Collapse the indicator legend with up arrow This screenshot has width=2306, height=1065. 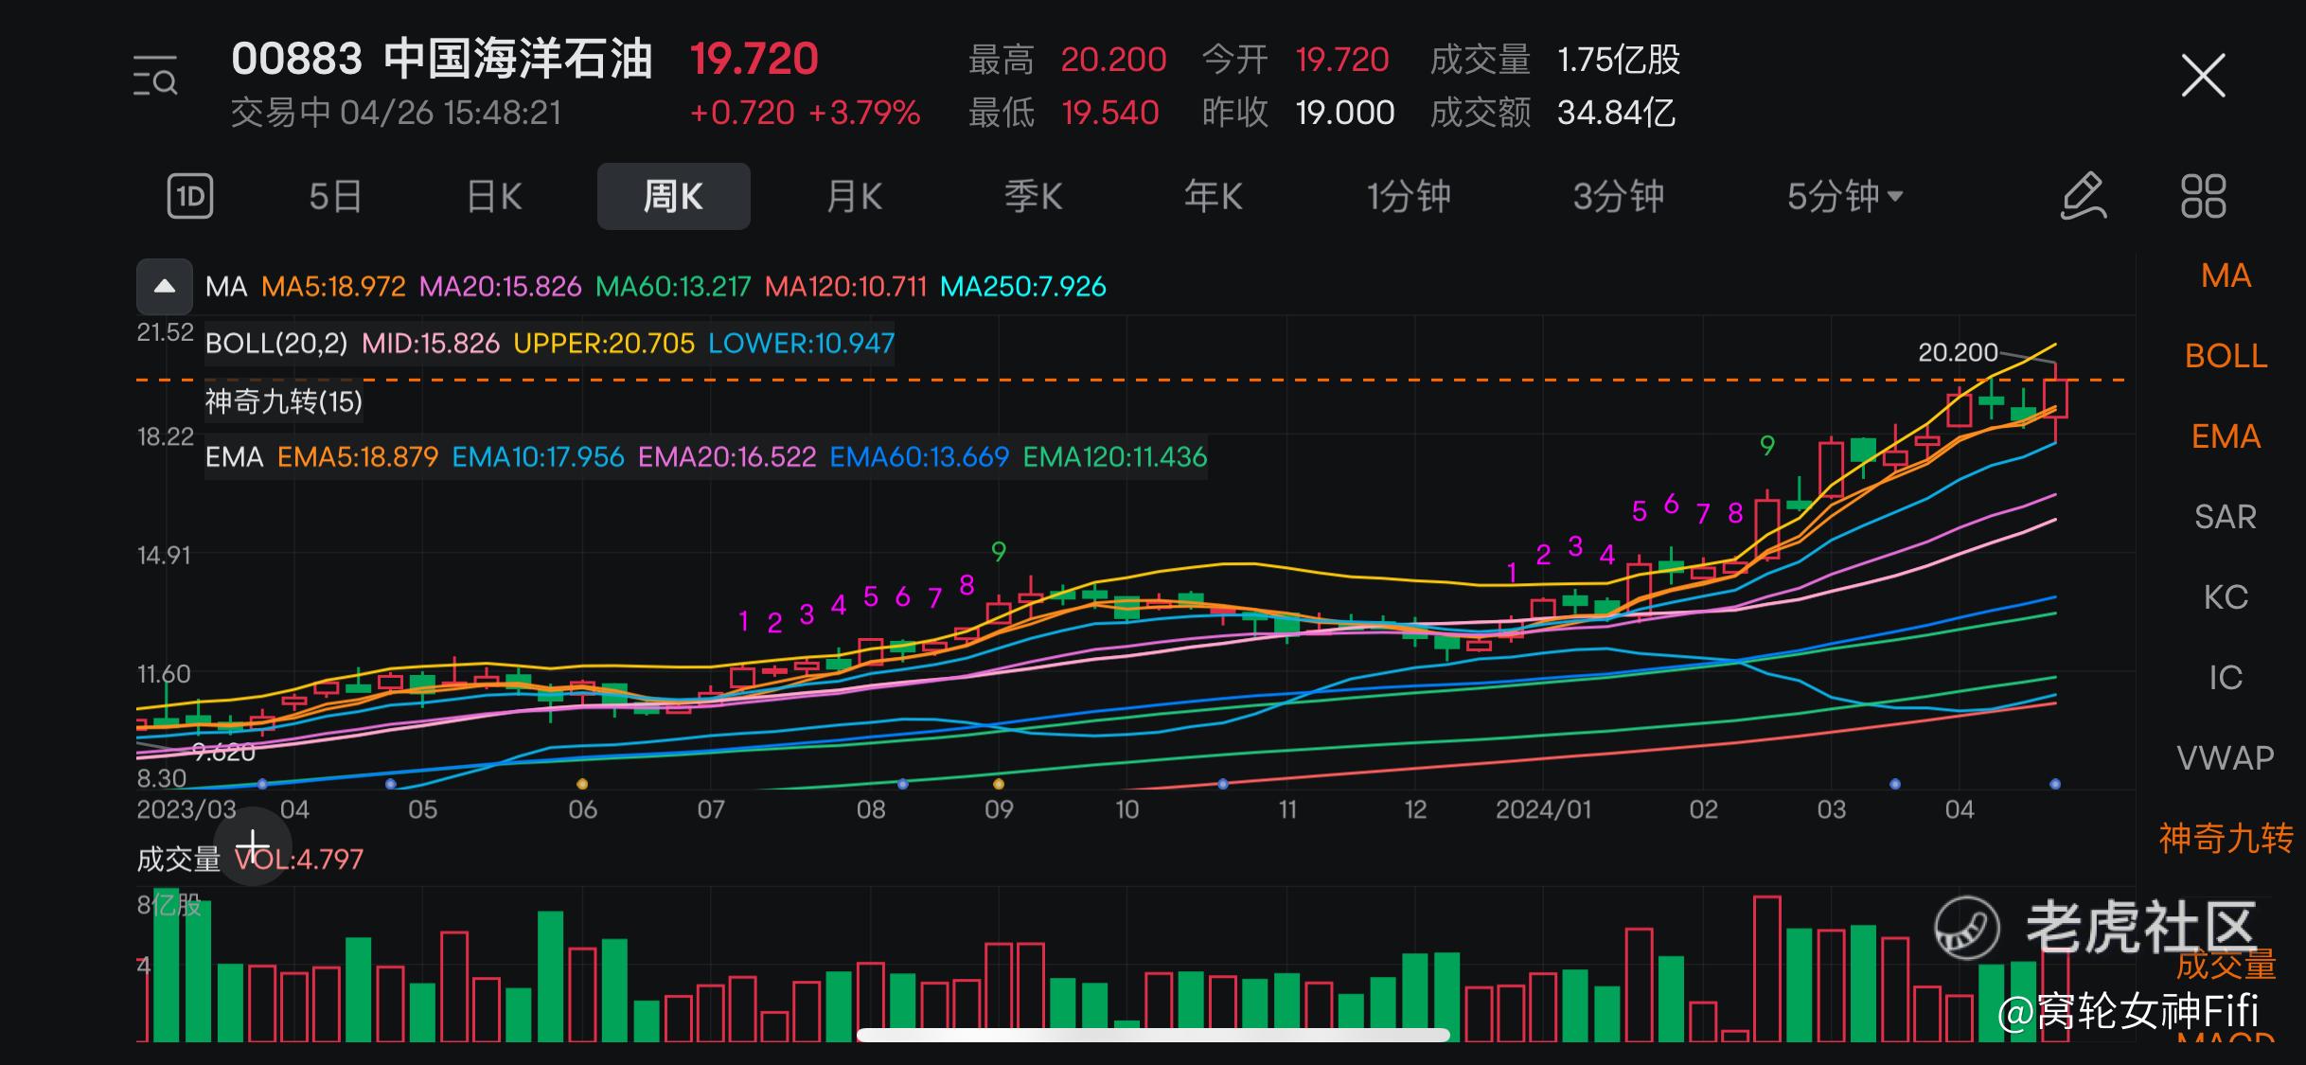coord(165,286)
